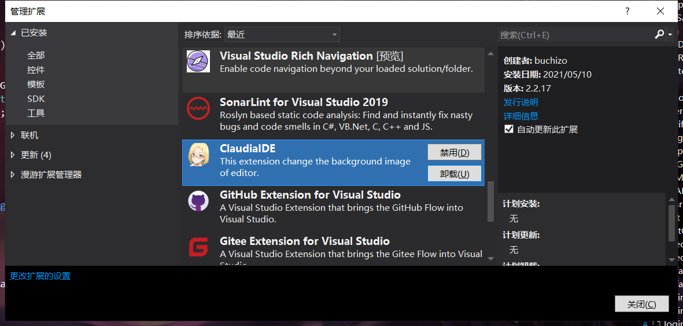Select Visual Studio Rich Navigation title
This screenshot has height=326, width=683.
[296, 56]
